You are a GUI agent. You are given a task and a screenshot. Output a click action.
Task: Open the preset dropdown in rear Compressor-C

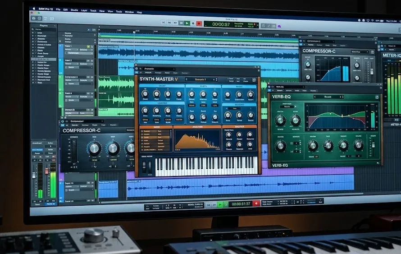[x=359, y=52]
